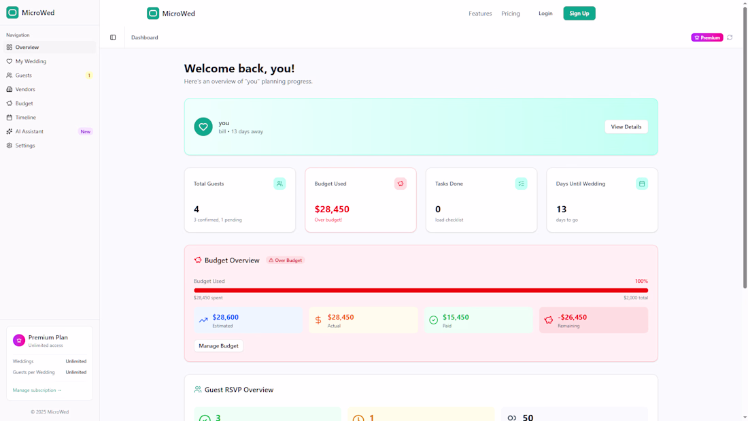Click the Manage Budget button

pyautogui.click(x=218, y=346)
